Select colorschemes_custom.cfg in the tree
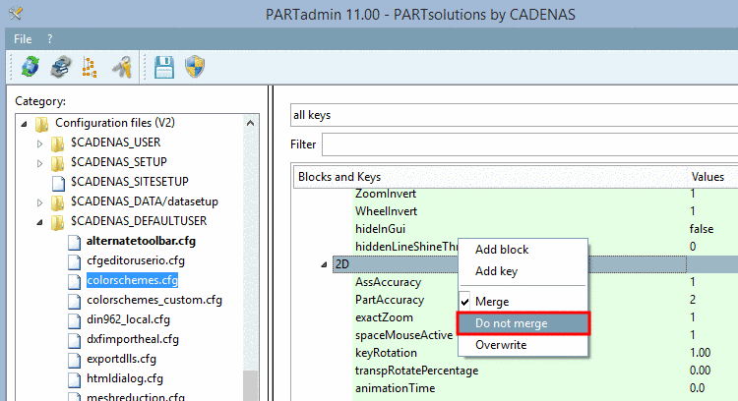The image size is (738, 401). coord(154,301)
